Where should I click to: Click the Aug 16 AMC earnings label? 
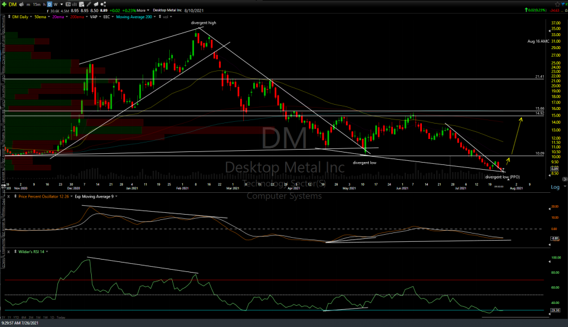point(538,41)
